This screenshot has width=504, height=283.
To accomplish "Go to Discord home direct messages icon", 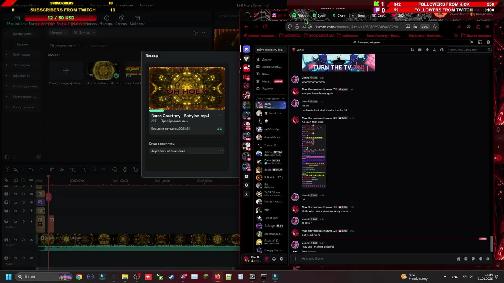I will (246, 49).
